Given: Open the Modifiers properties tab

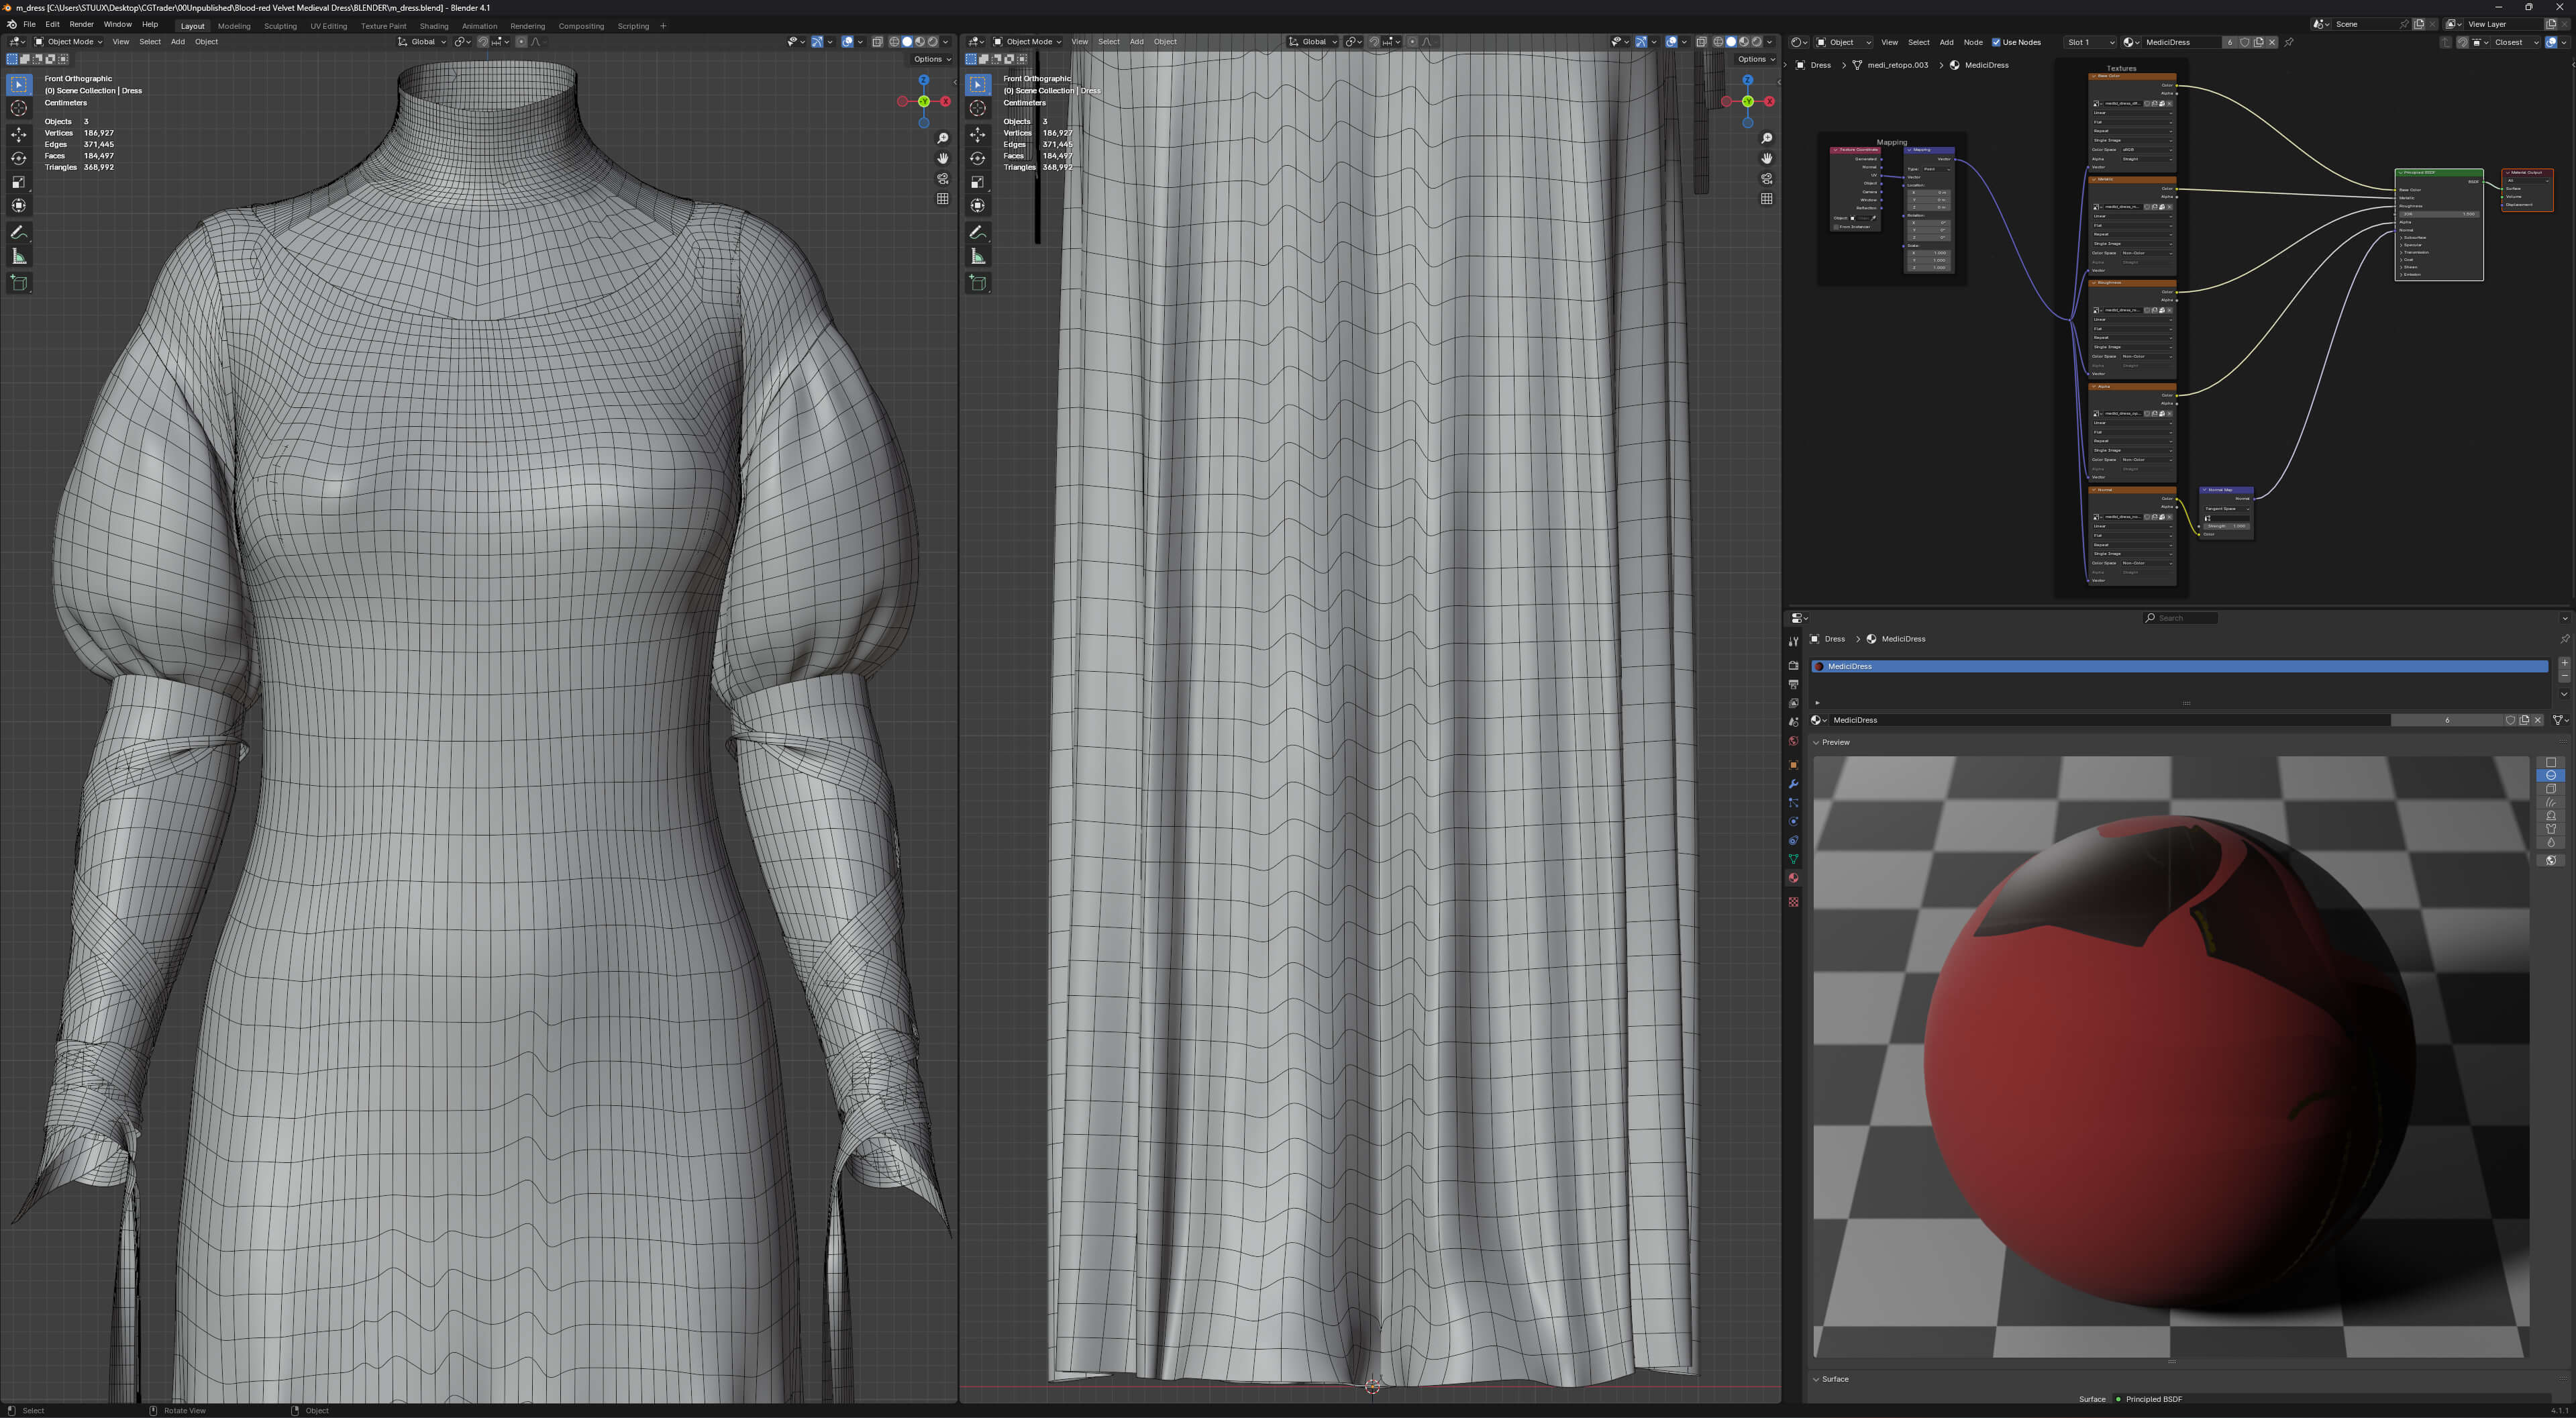Looking at the screenshot, I should click(x=1793, y=784).
